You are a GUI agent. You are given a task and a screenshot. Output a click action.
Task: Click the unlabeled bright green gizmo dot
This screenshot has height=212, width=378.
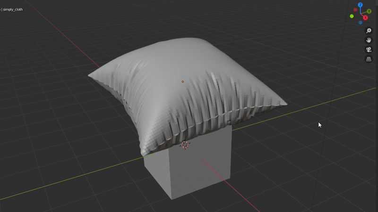coord(352,16)
